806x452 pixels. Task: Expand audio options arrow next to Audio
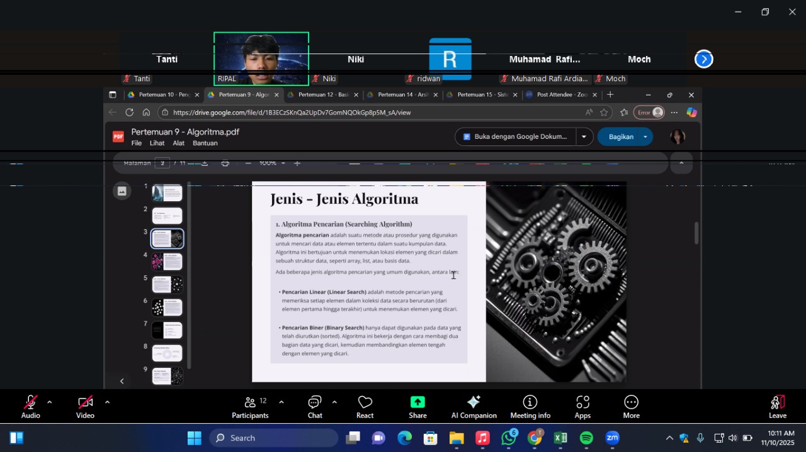(x=49, y=402)
